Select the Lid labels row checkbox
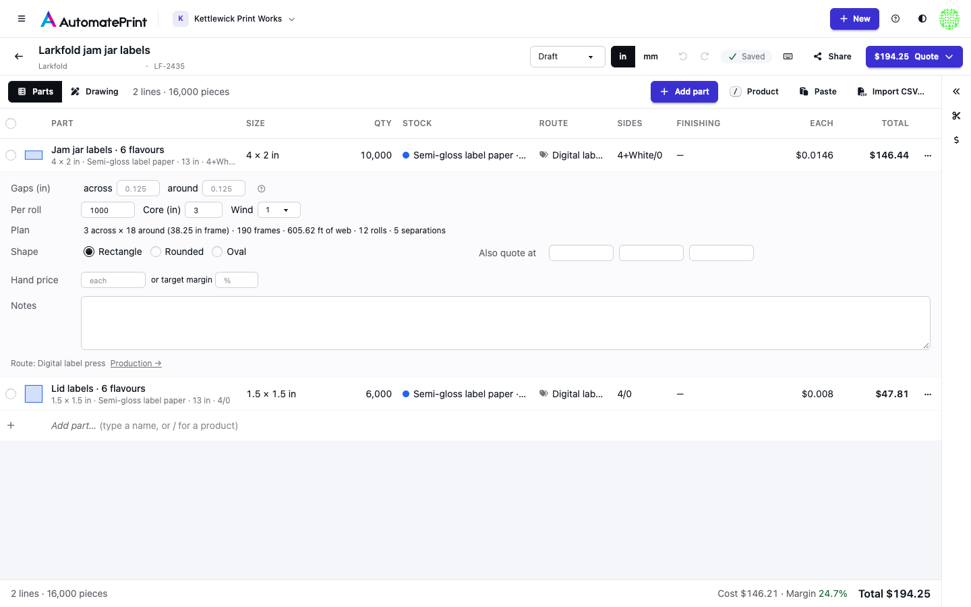This screenshot has width=971, height=607. pos(11,394)
